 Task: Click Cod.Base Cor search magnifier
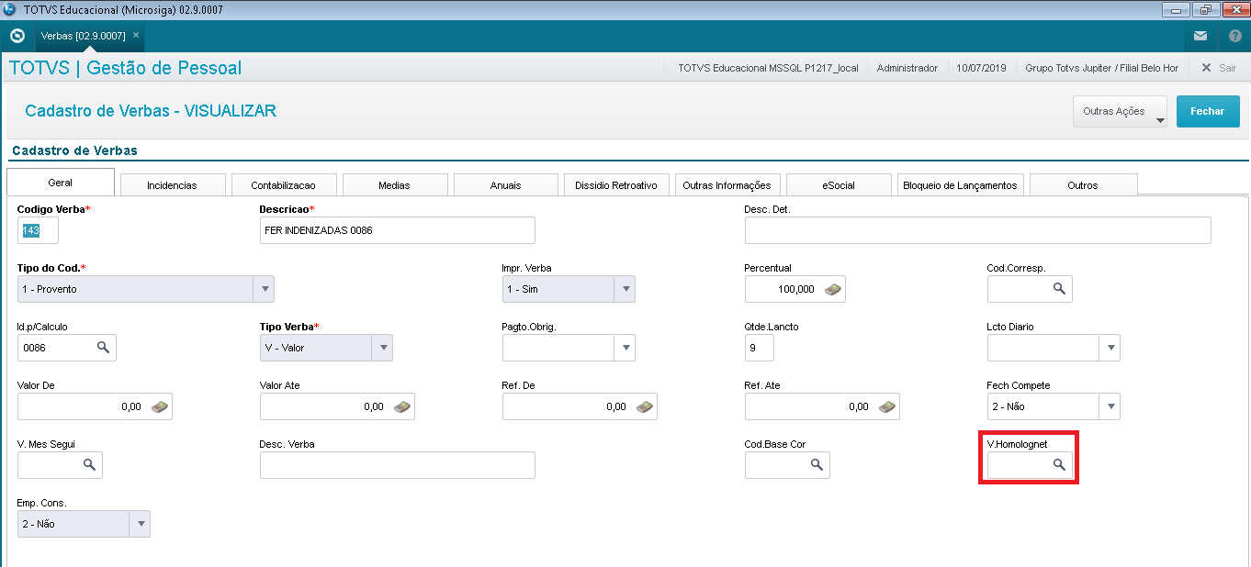[817, 465]
